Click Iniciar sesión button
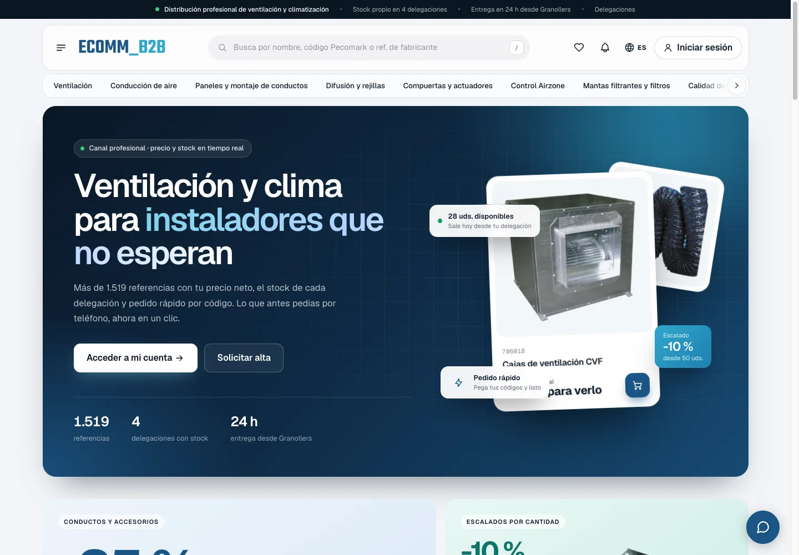Image resolution: width=799 pixels, height=555 pixels. 698,48
